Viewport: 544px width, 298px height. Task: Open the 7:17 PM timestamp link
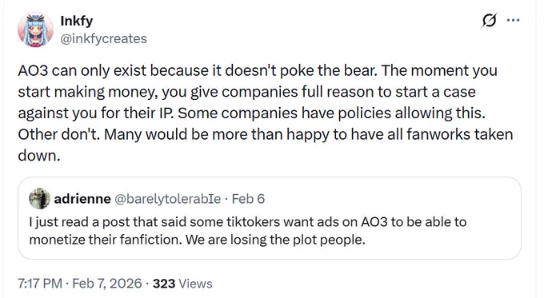40,284
